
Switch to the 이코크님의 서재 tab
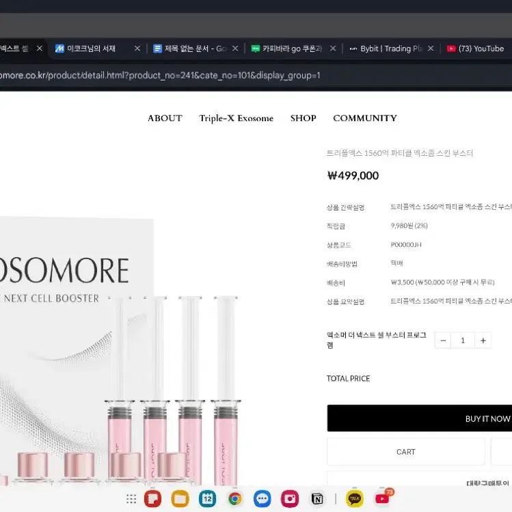(92, 49)
